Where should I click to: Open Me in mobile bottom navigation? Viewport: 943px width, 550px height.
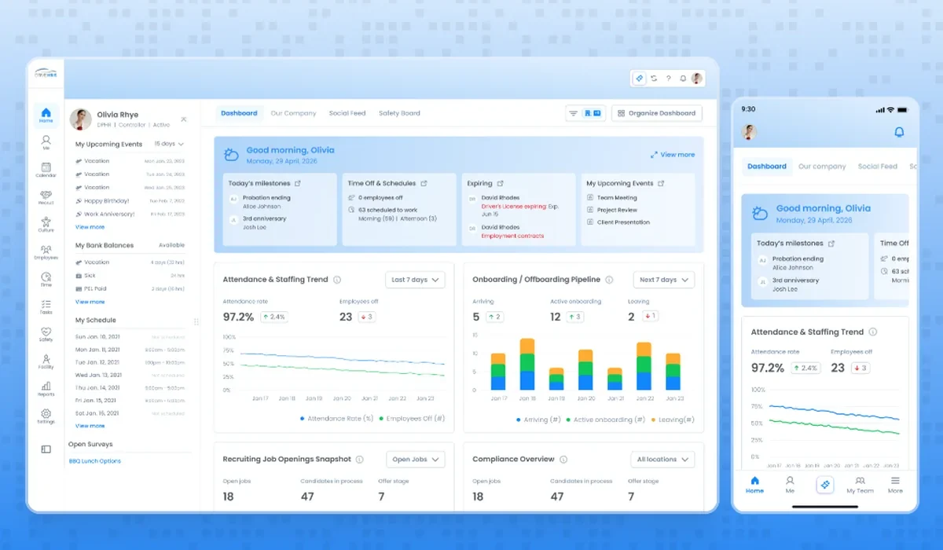pos(790,485)
